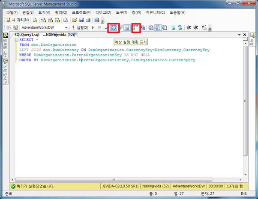Image resolution: width=258 pixels, height=199 pixels.
Task: Uncomment the selected lines icon
Action: click(180, 28)
